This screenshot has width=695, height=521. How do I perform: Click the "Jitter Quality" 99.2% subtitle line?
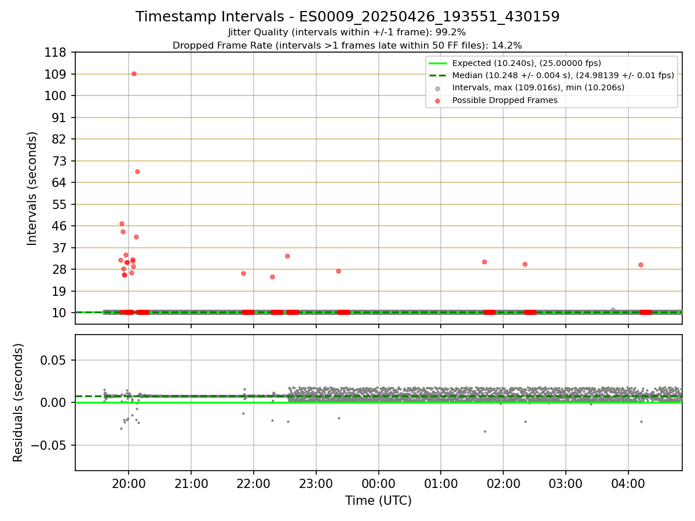(348, 32)
